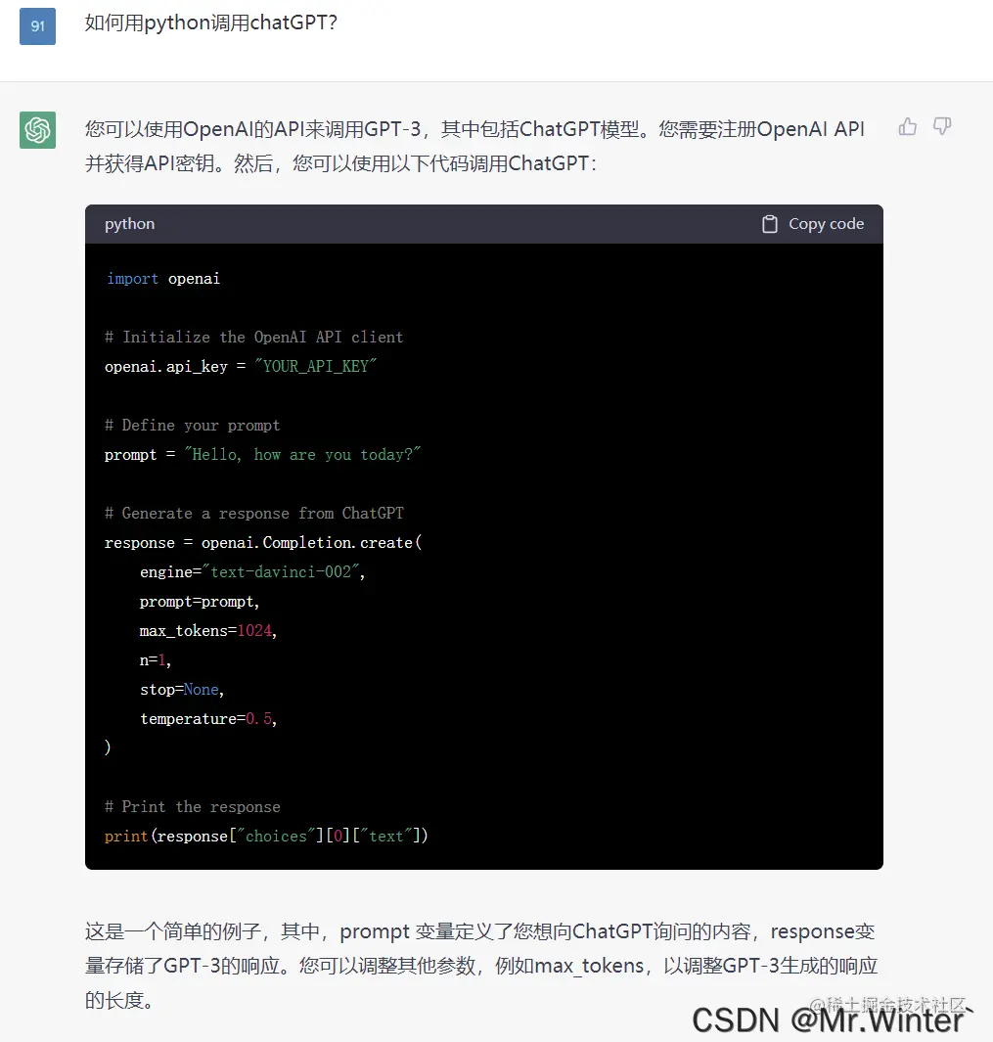This screenshot has width=993, height=1042.
Task: Click the user avatar labeled 91
Action: 37,26
